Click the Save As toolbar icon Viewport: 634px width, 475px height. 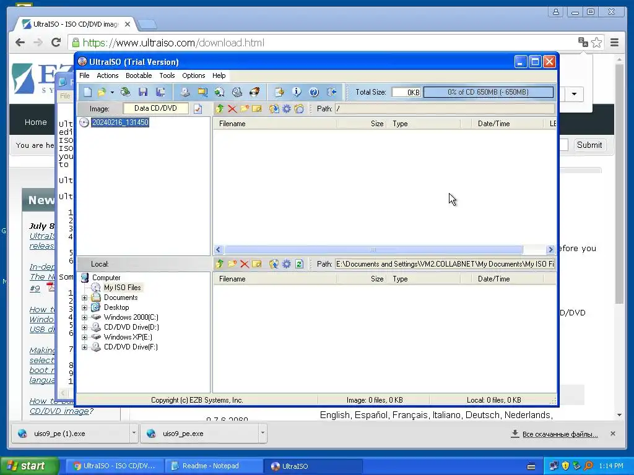click(x=160, y=92)
